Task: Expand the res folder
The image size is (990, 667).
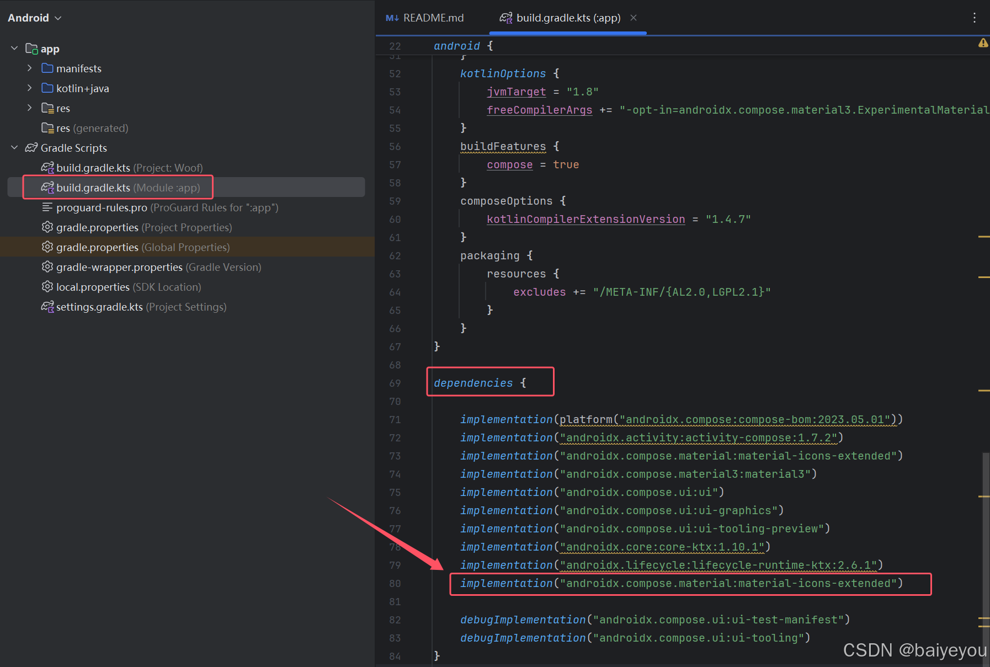Action: pyautogui.click(x=29, y=108)
